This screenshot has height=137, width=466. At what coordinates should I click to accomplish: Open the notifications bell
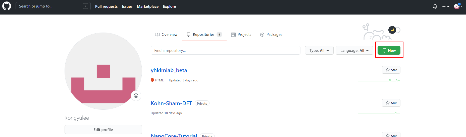point(435,7)
